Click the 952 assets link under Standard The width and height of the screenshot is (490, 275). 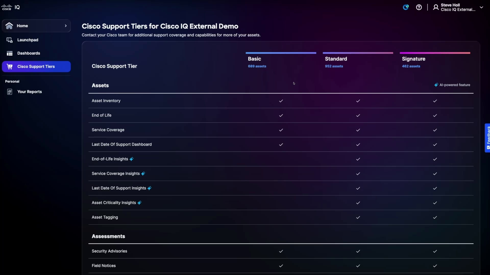(x=334, y=66)
